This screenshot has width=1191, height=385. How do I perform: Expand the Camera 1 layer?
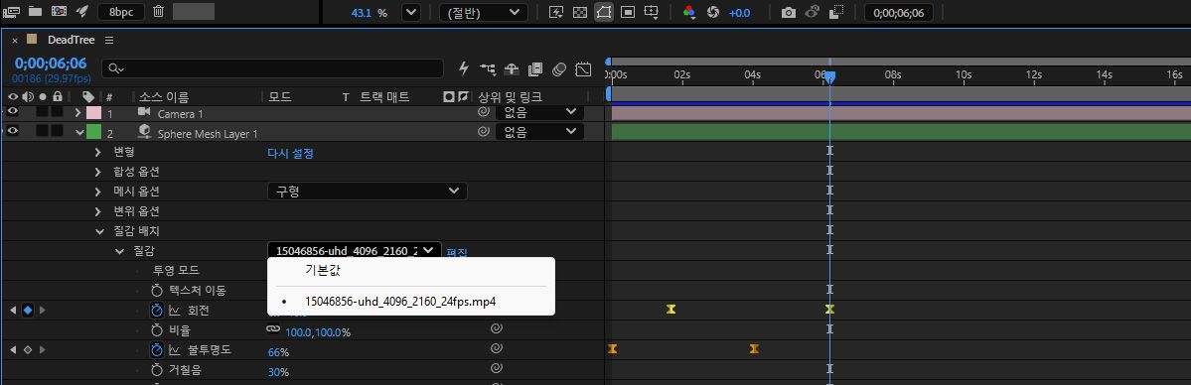click(x=77, y=112)
